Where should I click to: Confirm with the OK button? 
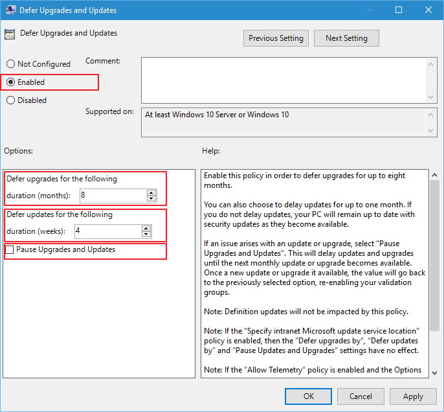pos(308,396)
